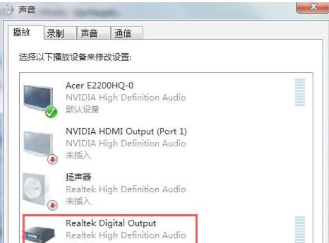Click the Acer E2200HQ-0 volume level meter
329x243 pixels.
(x=300, y=92)
